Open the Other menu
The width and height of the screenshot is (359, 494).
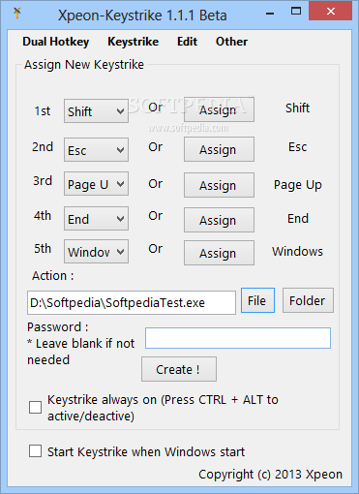tap(231, 42)
